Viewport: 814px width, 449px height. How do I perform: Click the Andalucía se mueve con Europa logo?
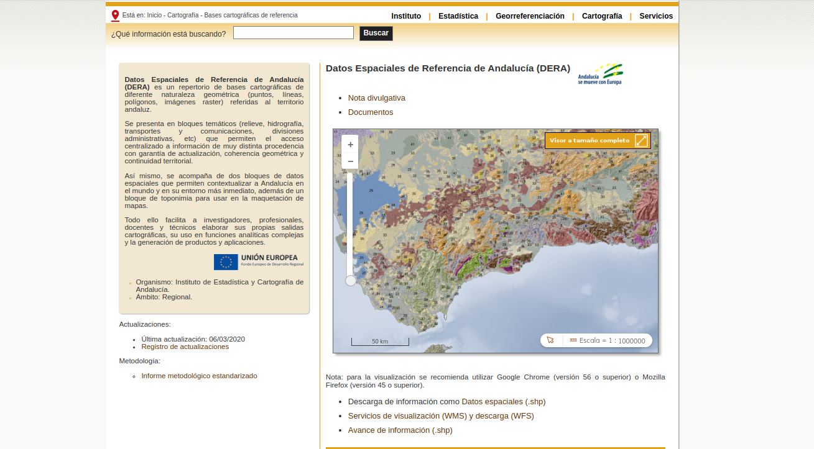pos(600,74)
